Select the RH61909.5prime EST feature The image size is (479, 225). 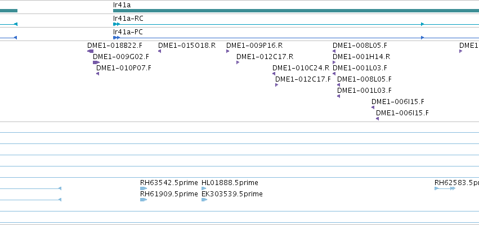click(x=144, y=200)
